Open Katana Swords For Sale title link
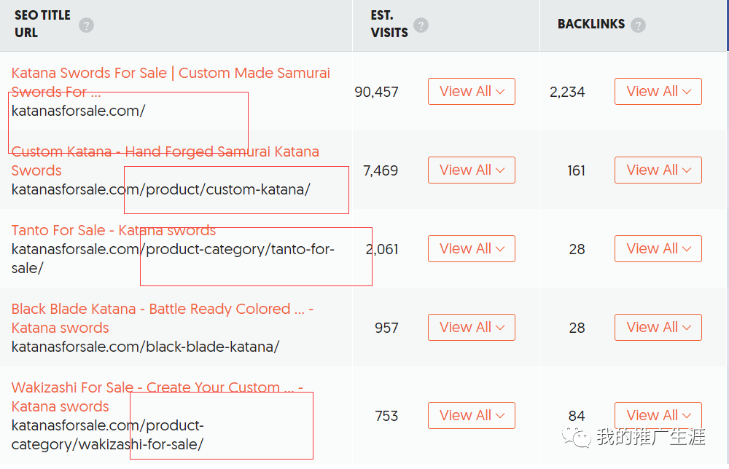729x469 pixels. (x=171, y=74)
